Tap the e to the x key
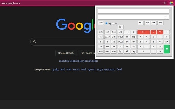Viewport: 175px width, 109px height. [x=127, y=42]
